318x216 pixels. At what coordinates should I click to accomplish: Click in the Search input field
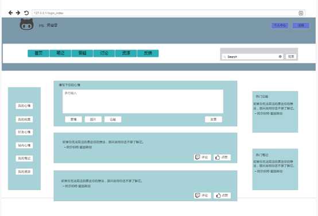pyautogui.click(x=253, y=57)
